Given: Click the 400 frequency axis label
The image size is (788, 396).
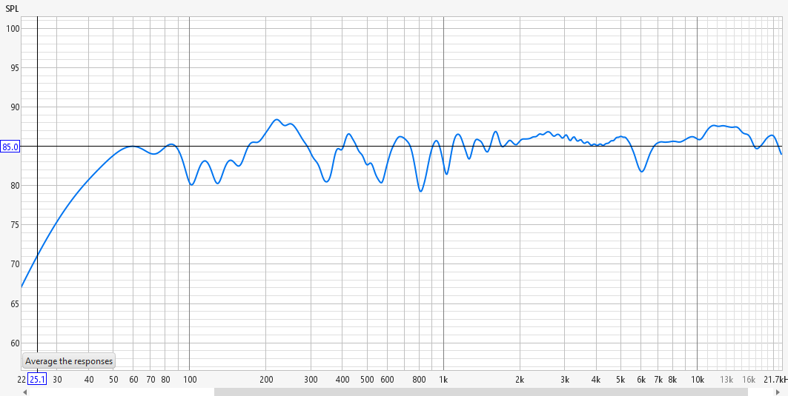Looking at the screenshot, I should click(x=342, y=379).
